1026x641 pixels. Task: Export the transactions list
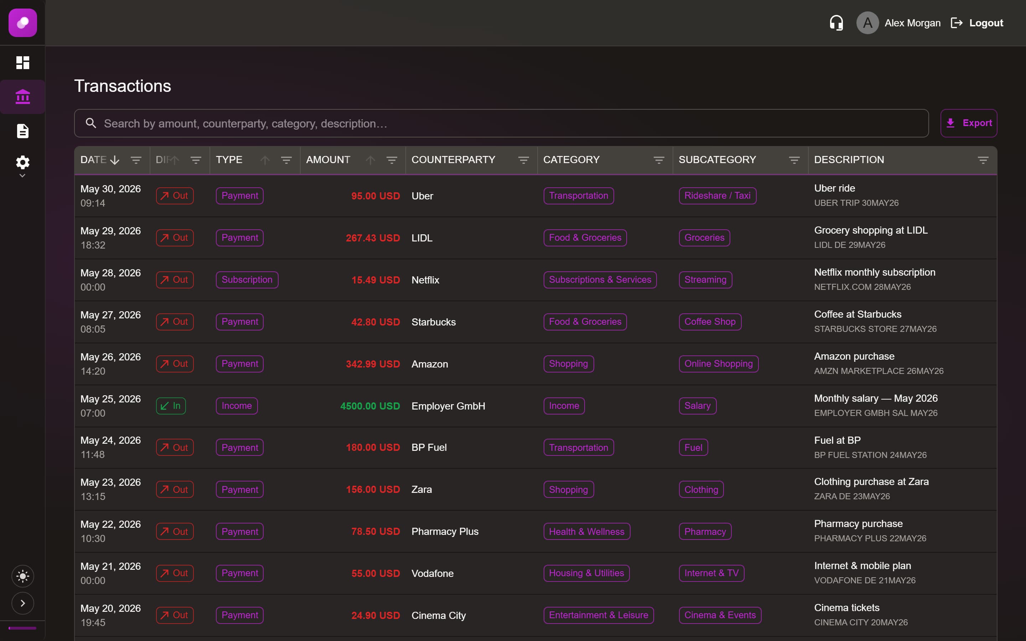pyautogui.click(x=968, y=123)
